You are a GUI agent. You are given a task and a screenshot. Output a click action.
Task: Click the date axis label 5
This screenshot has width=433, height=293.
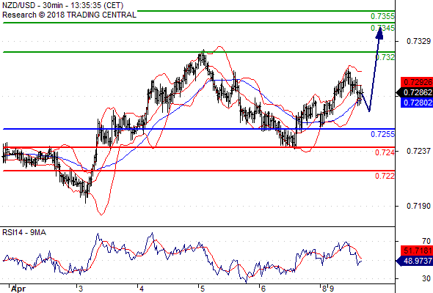pos(202,289)
